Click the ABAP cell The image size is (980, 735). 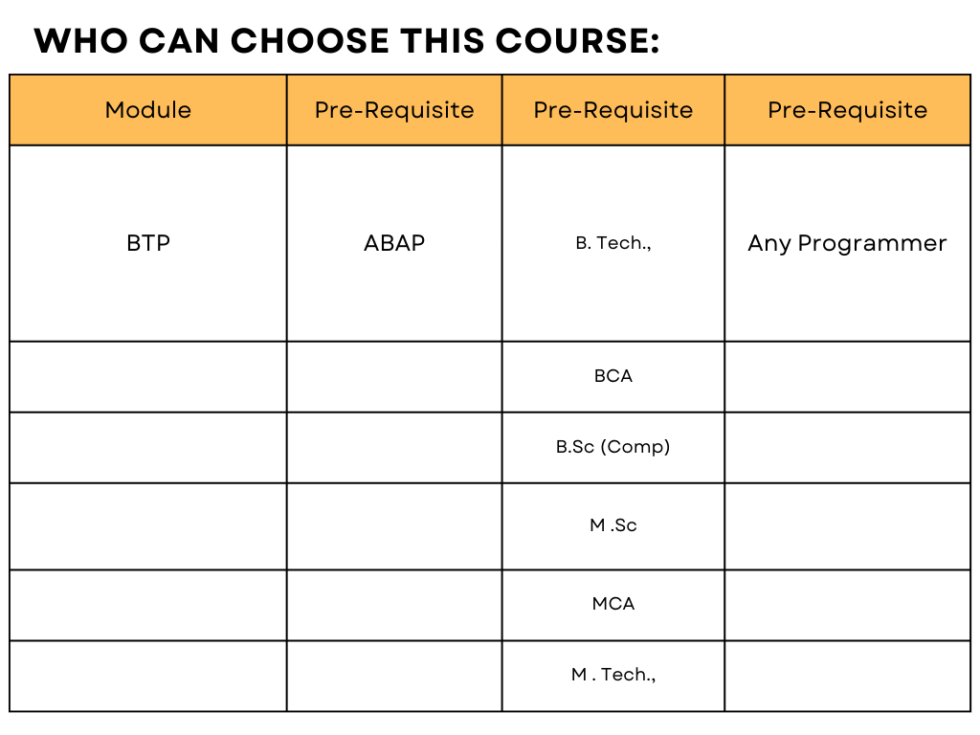[394, 243]
